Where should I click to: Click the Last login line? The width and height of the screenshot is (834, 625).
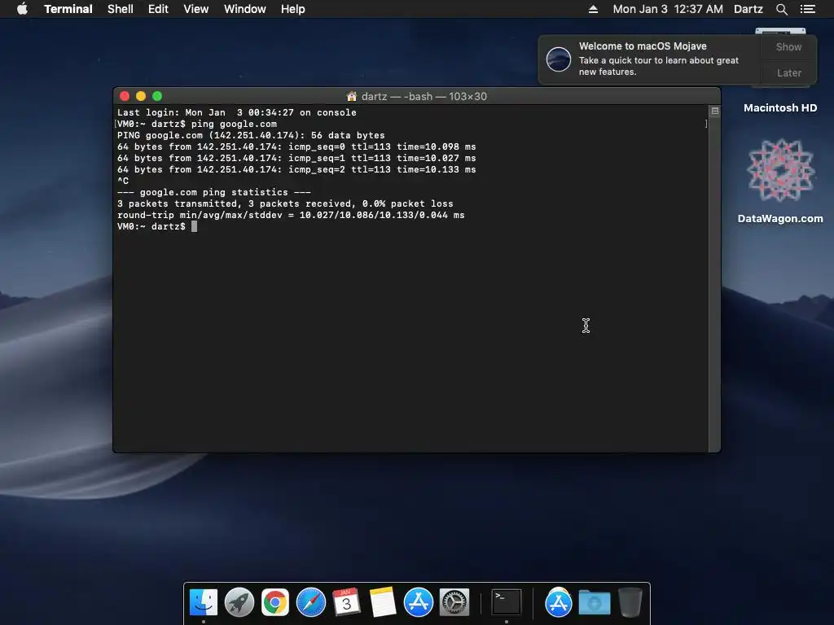coord(237,112)
